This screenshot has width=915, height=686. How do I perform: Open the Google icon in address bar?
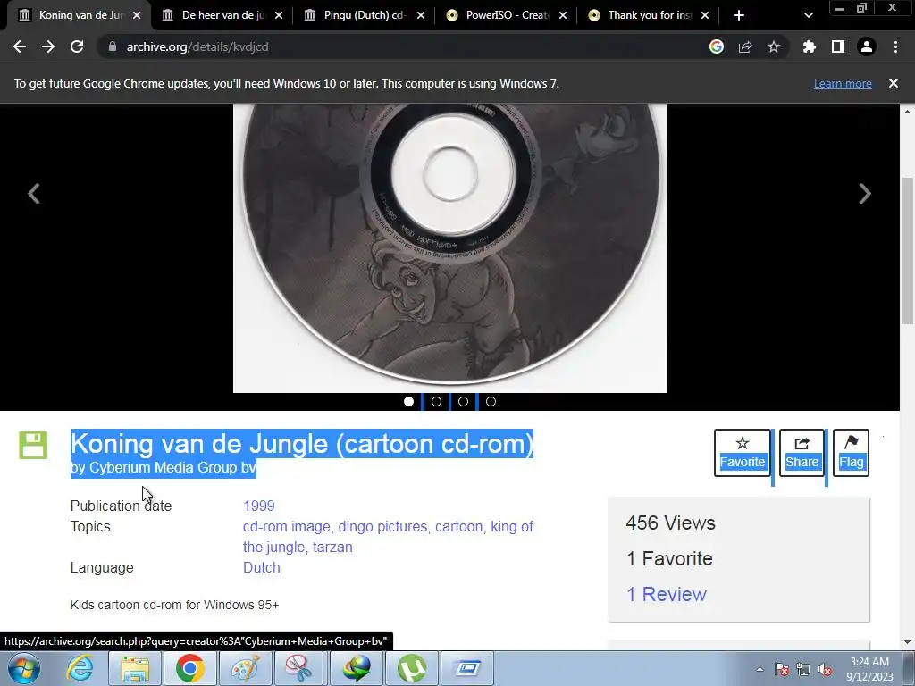pos(717,46)
